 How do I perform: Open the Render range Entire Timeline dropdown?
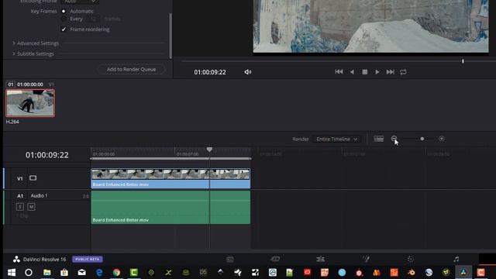pyautogui.click(x=336, y=139)
